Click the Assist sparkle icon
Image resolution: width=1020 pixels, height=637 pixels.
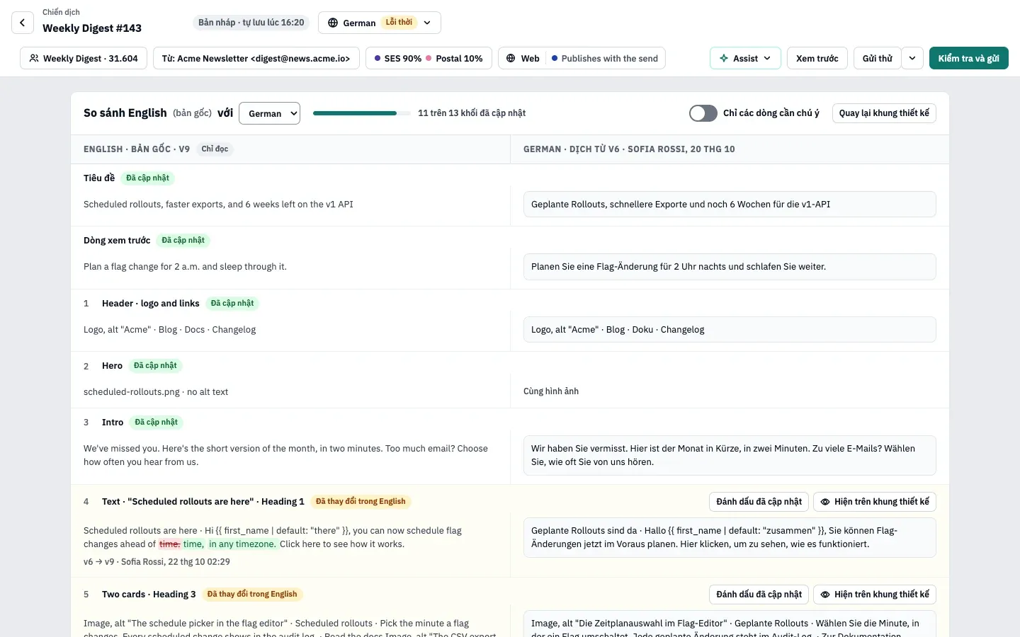tap(724, 58)
